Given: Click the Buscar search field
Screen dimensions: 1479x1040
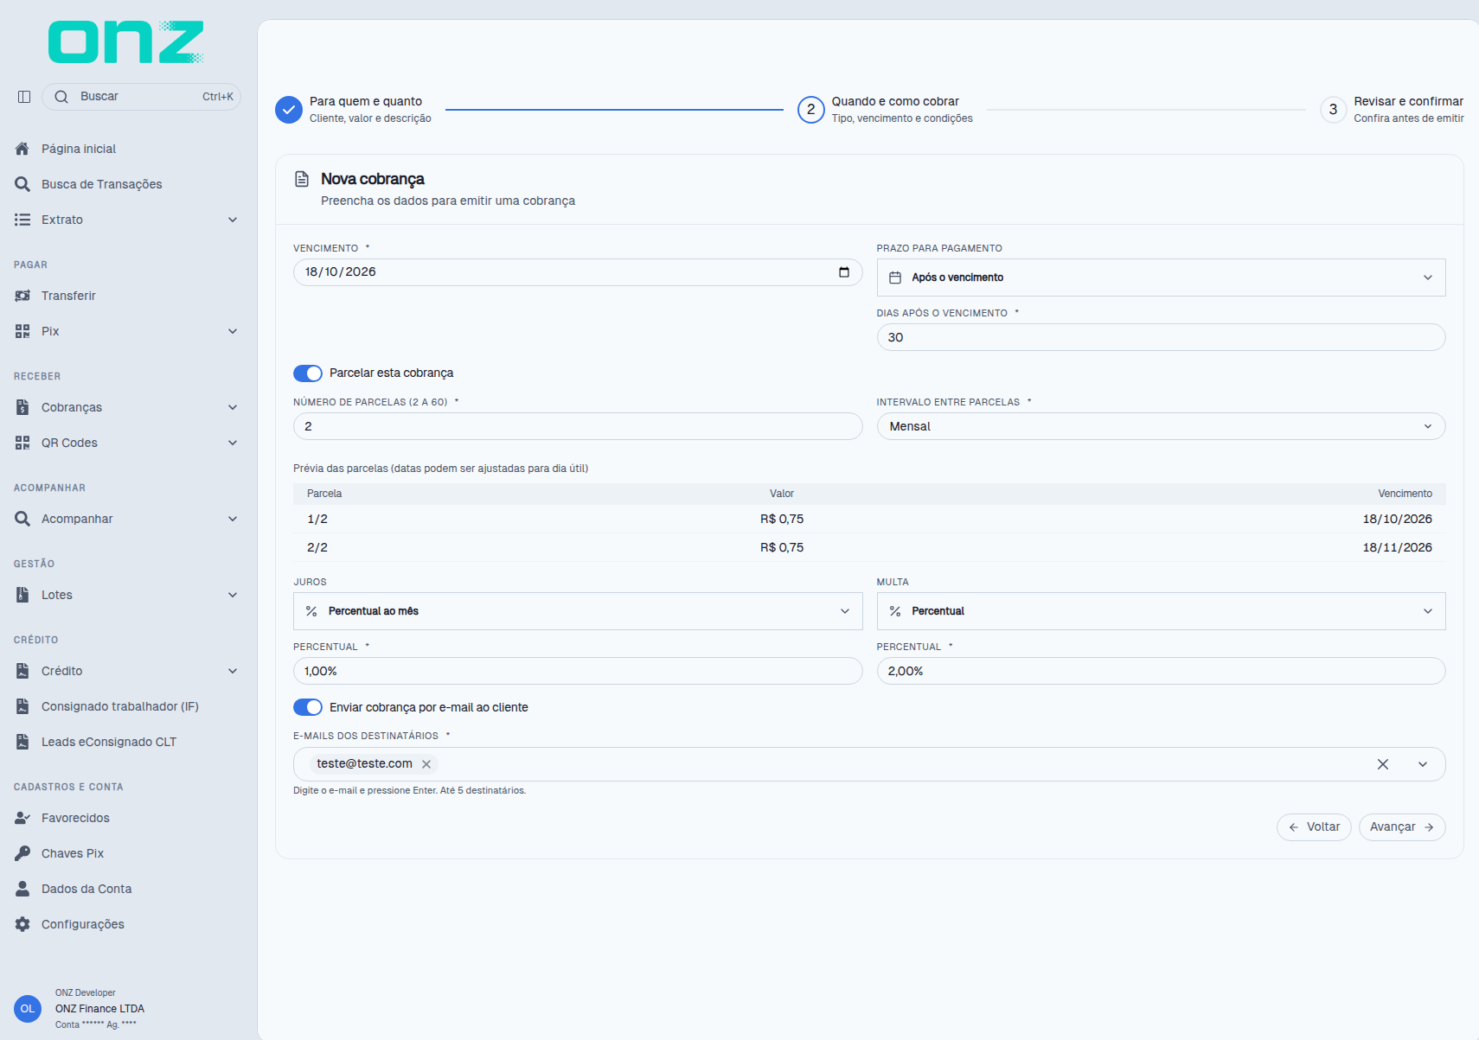Looking at the screenshot, I should tap(141, 97).
